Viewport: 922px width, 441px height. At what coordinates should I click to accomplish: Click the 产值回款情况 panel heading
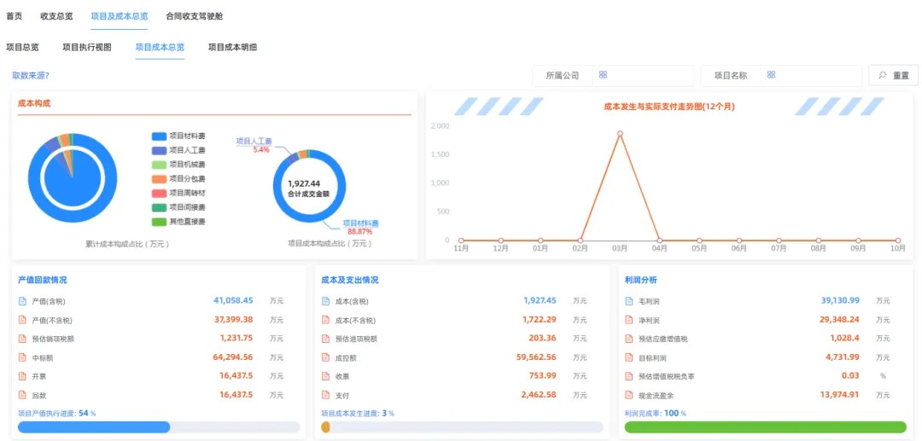pos(43,280)
